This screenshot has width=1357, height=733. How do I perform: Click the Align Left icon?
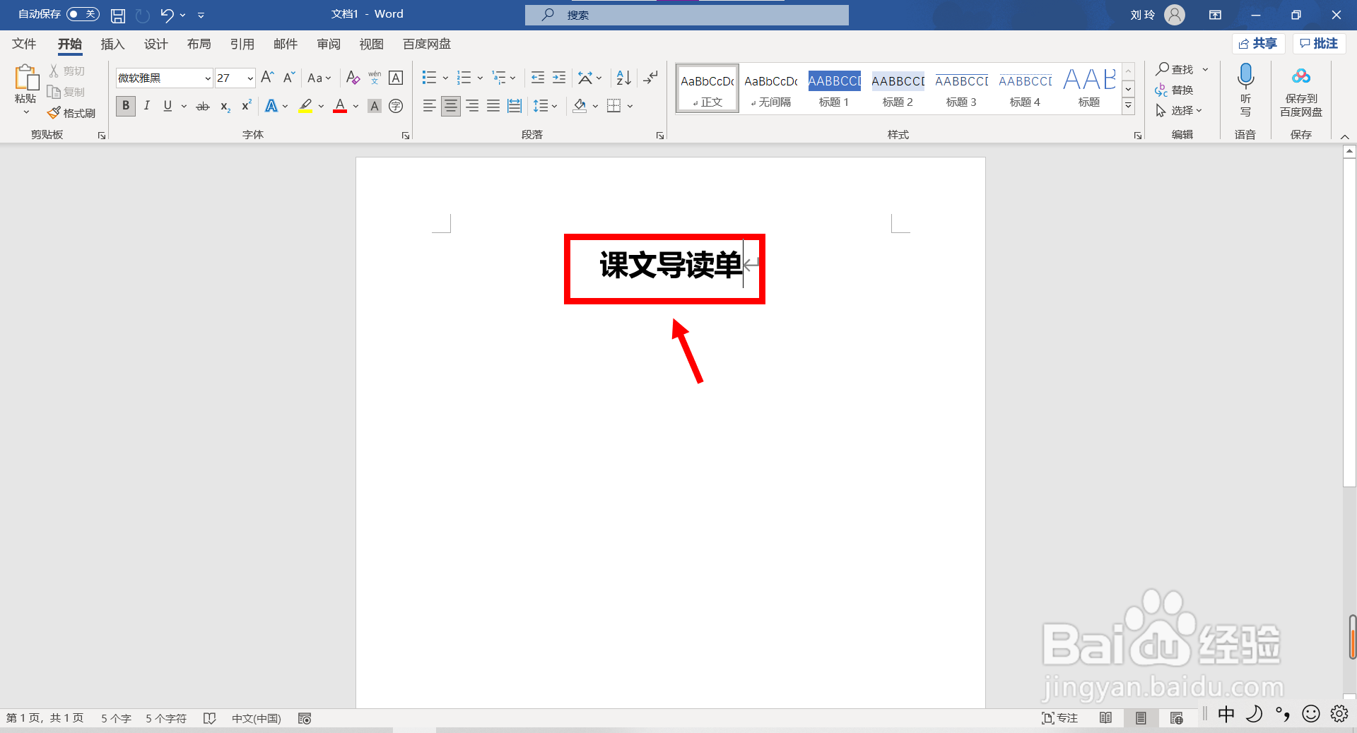coord(429,106)
